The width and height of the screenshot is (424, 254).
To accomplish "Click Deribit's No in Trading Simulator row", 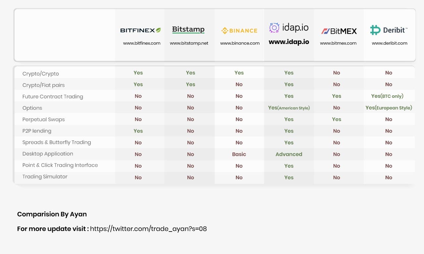I will coord(389,177).
